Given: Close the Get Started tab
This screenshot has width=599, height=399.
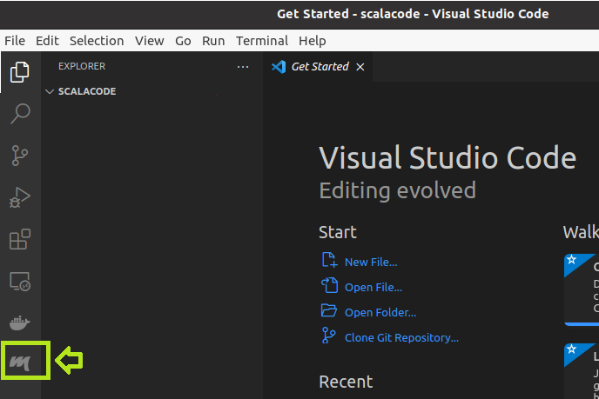Looking at the screenshot, I should (x=360, y=67).
